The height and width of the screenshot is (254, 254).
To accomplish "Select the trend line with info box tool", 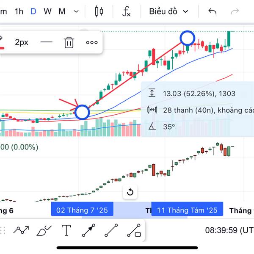I will pyautogui.click(x=134, y=230).
